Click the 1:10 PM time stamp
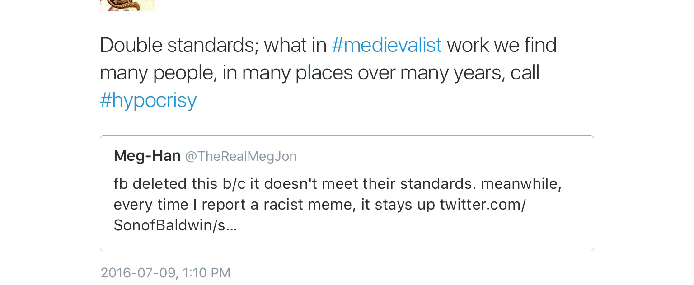694x285 pixels. (207, 273)
